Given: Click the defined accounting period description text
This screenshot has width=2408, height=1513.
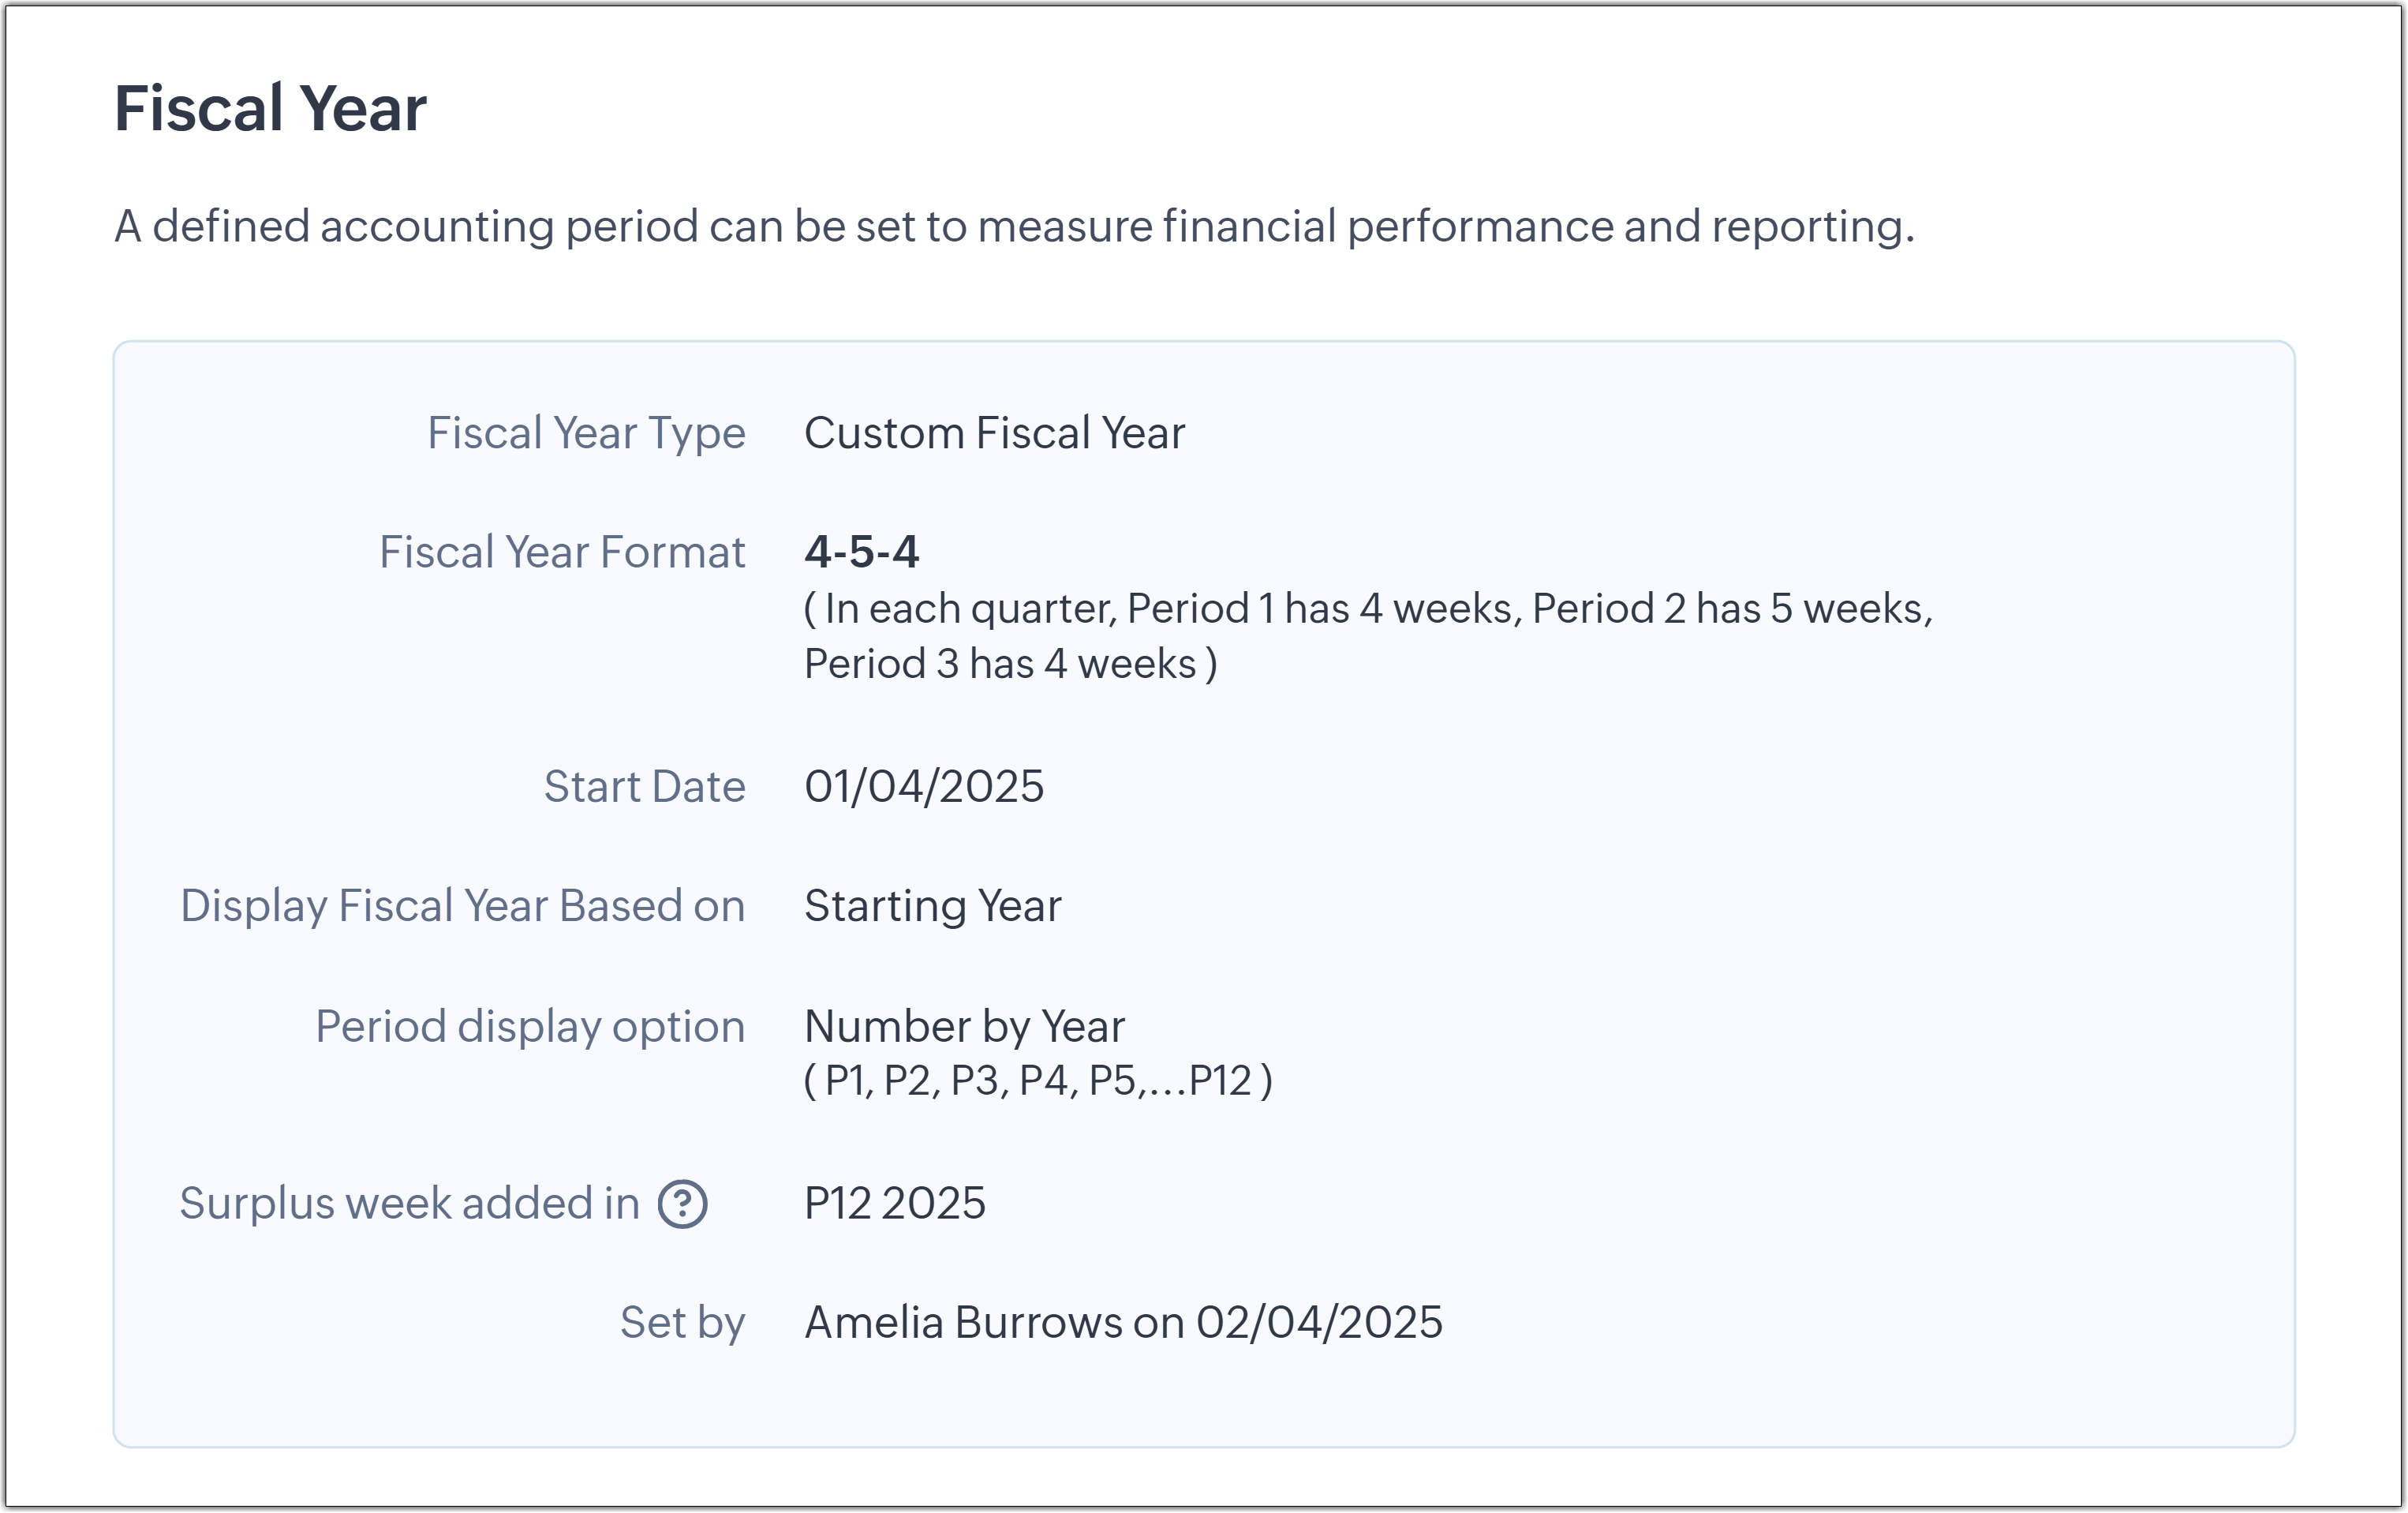Looking at the screenshot, I should tap(1013, 227).
